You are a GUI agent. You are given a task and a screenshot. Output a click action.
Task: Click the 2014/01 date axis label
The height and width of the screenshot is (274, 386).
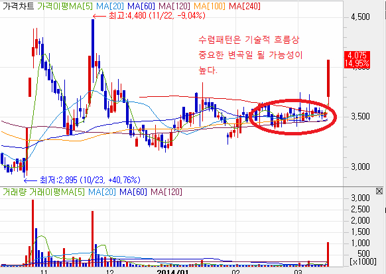(173, 272)
